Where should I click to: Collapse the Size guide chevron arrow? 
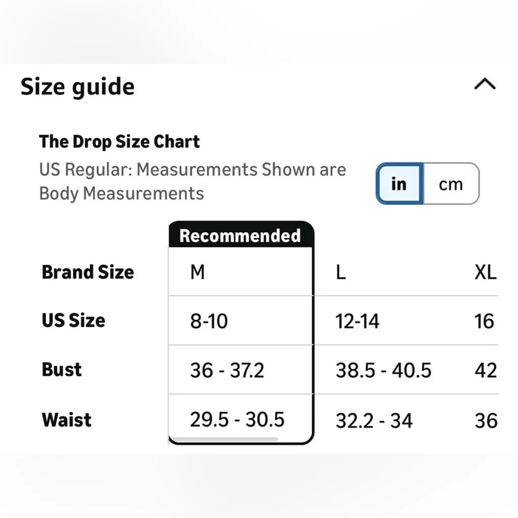(485, 84)
